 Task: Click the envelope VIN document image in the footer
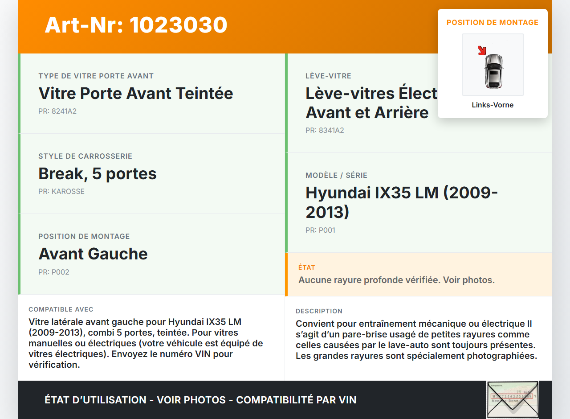(x=513, y=400)
